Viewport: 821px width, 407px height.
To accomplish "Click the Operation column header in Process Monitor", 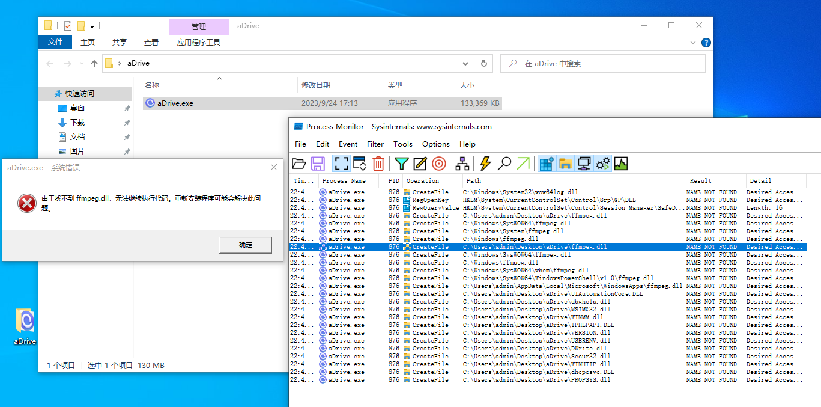I will pos(432,180).
